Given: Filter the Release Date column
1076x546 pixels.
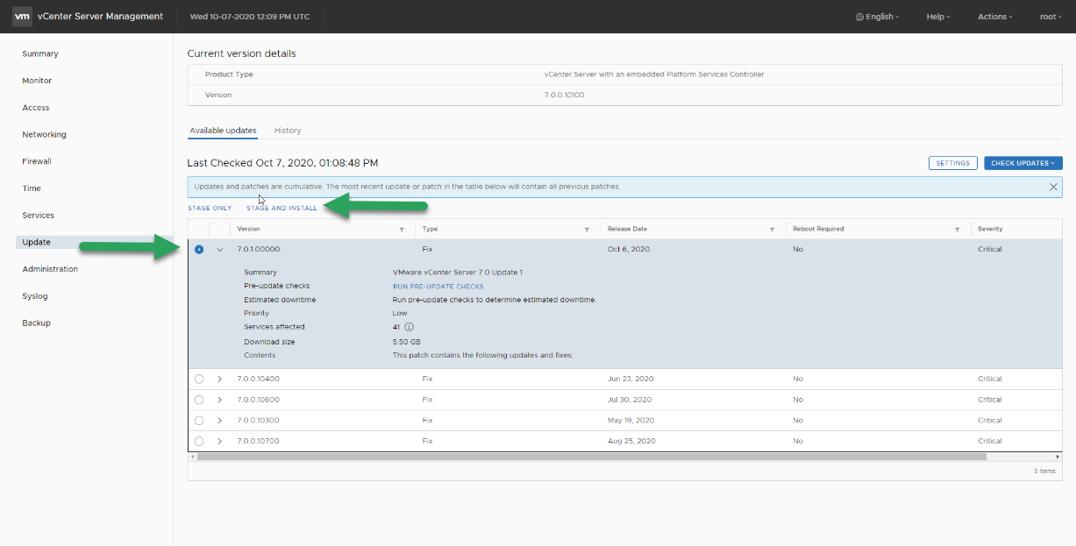Looking at the screenshot, I should click(772, 230).
